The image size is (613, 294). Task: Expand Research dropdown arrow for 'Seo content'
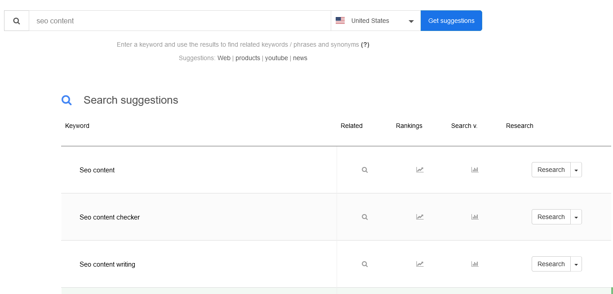click(x=576, y=170)
